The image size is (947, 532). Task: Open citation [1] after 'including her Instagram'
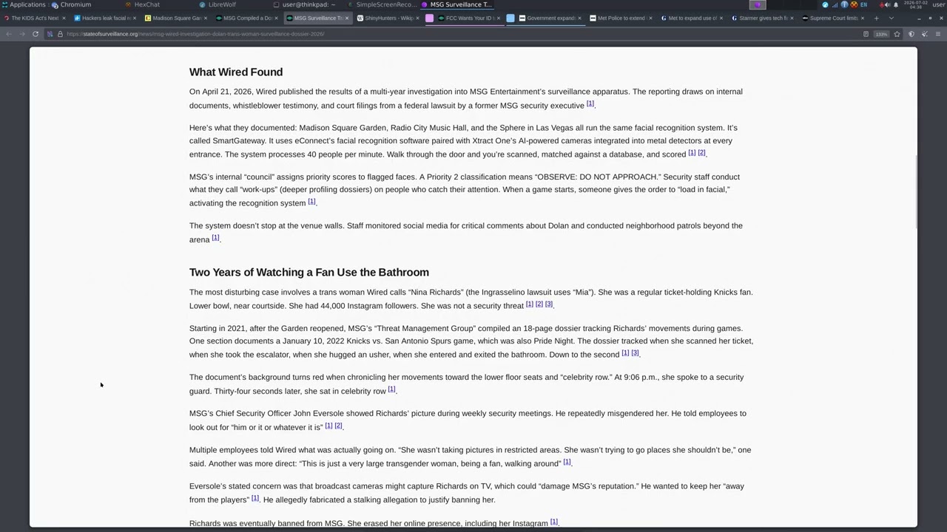pos(553,522)
